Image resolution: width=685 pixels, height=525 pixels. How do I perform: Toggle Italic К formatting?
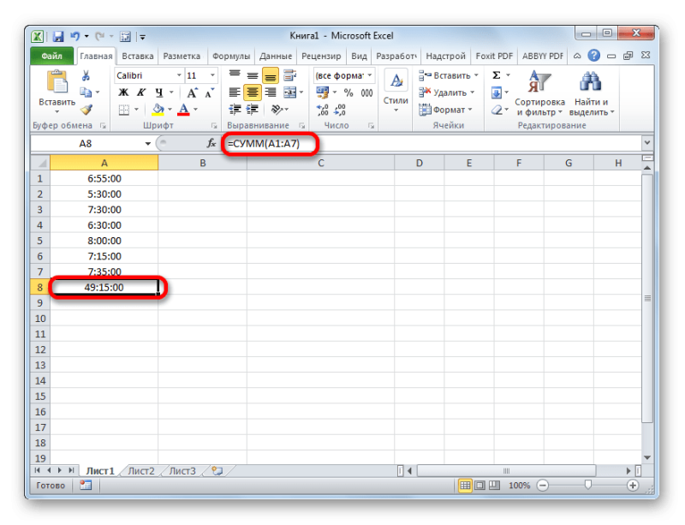click(140, 93)
